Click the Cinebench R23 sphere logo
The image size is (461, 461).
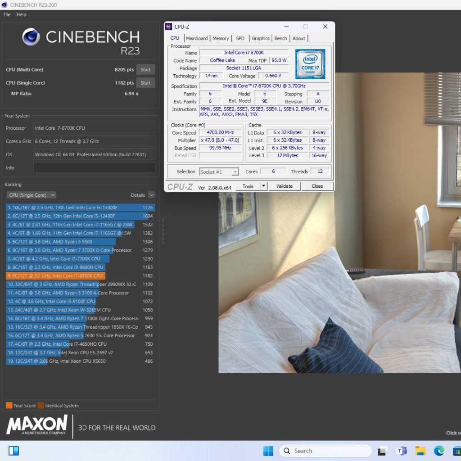[x=31, y=37]
